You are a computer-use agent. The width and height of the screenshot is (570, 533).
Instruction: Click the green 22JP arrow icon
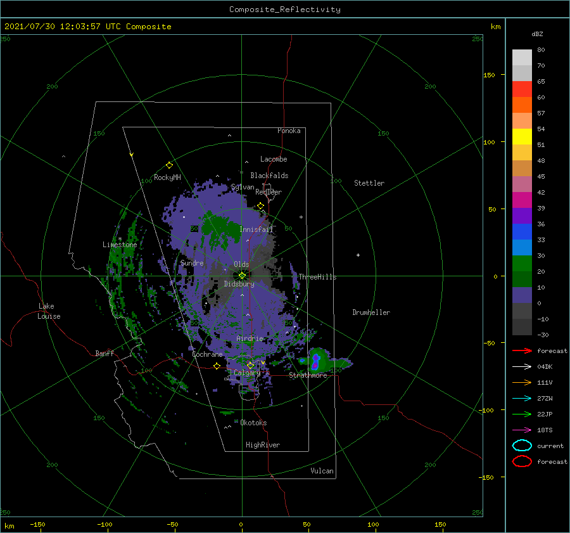[x=522, y=414]
